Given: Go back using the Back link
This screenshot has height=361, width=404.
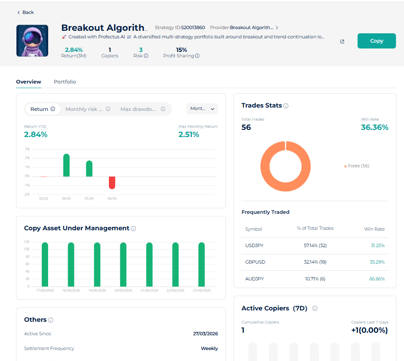Looking at the screenshot, I should coord(25,12).
